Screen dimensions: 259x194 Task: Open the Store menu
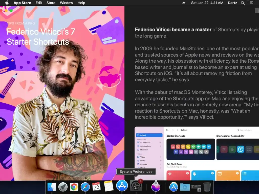tap(51, 3)
